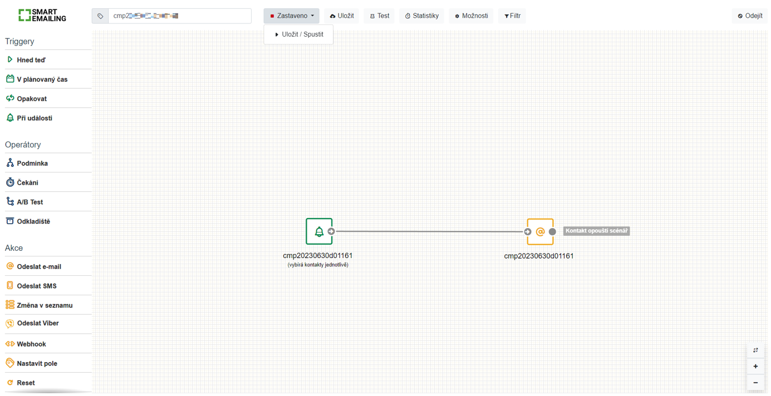Screen dimensions: 771x396
Task: Select the 'Webhook' action
Action: coord(31,344)
